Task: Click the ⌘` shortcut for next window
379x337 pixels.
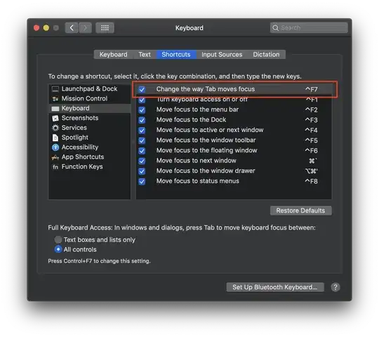Action: pos(313,161)
